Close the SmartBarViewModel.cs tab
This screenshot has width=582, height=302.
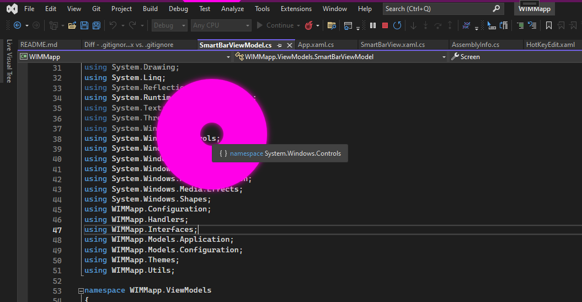[x=290, y=45]
